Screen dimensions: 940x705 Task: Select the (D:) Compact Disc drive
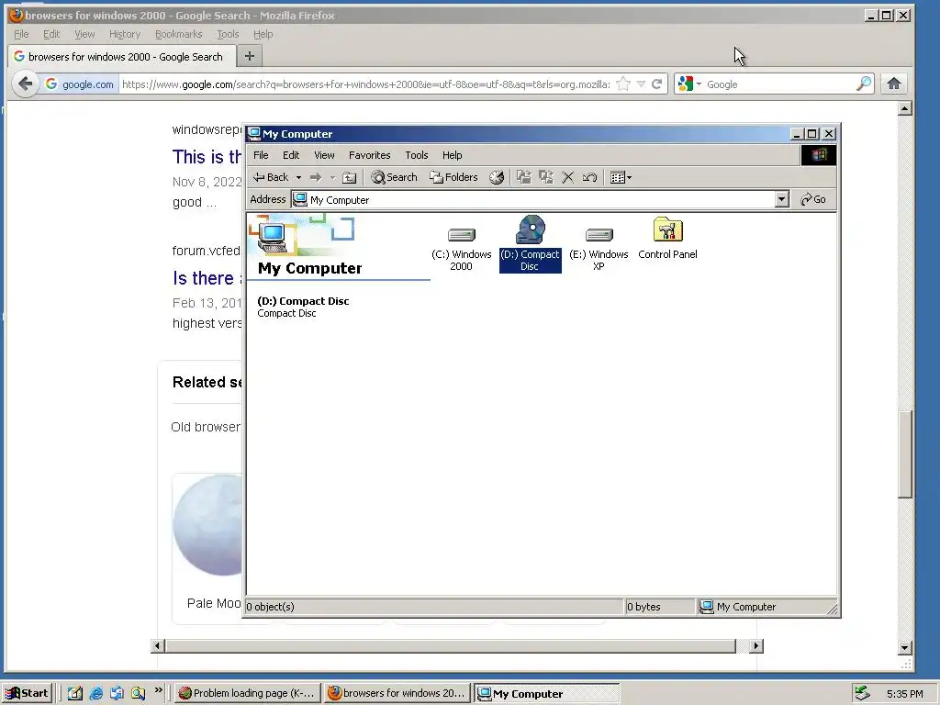(530, 244)
